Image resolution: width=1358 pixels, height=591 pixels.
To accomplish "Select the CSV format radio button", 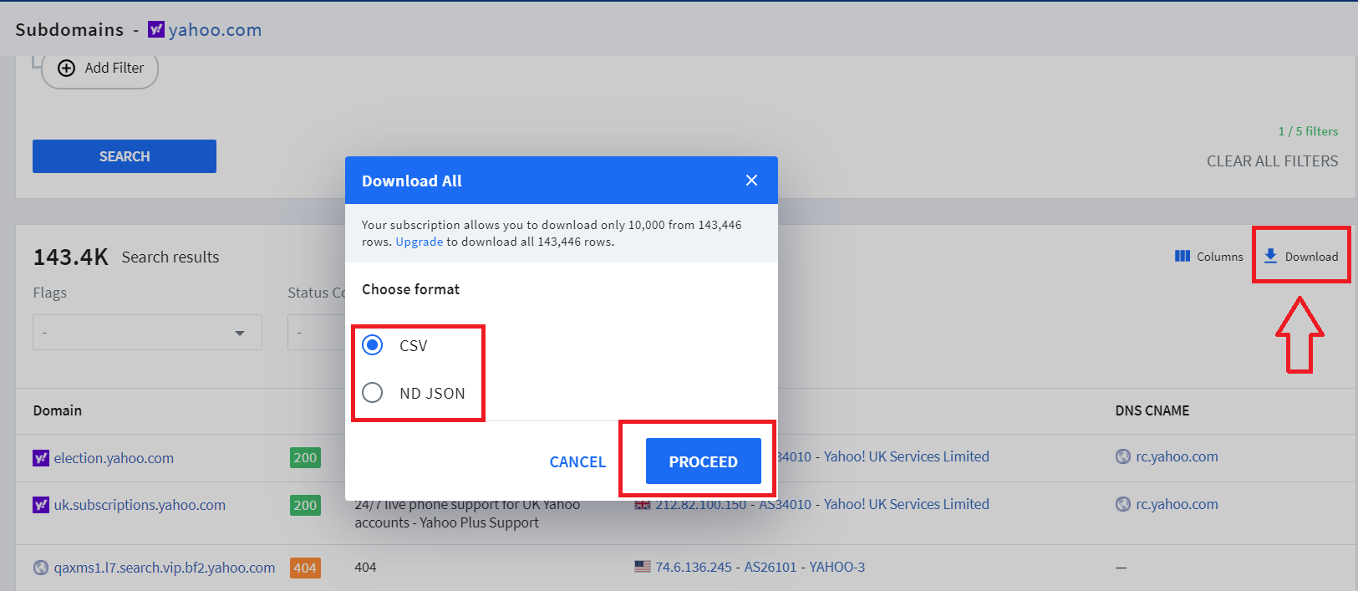I will point(373,345).
